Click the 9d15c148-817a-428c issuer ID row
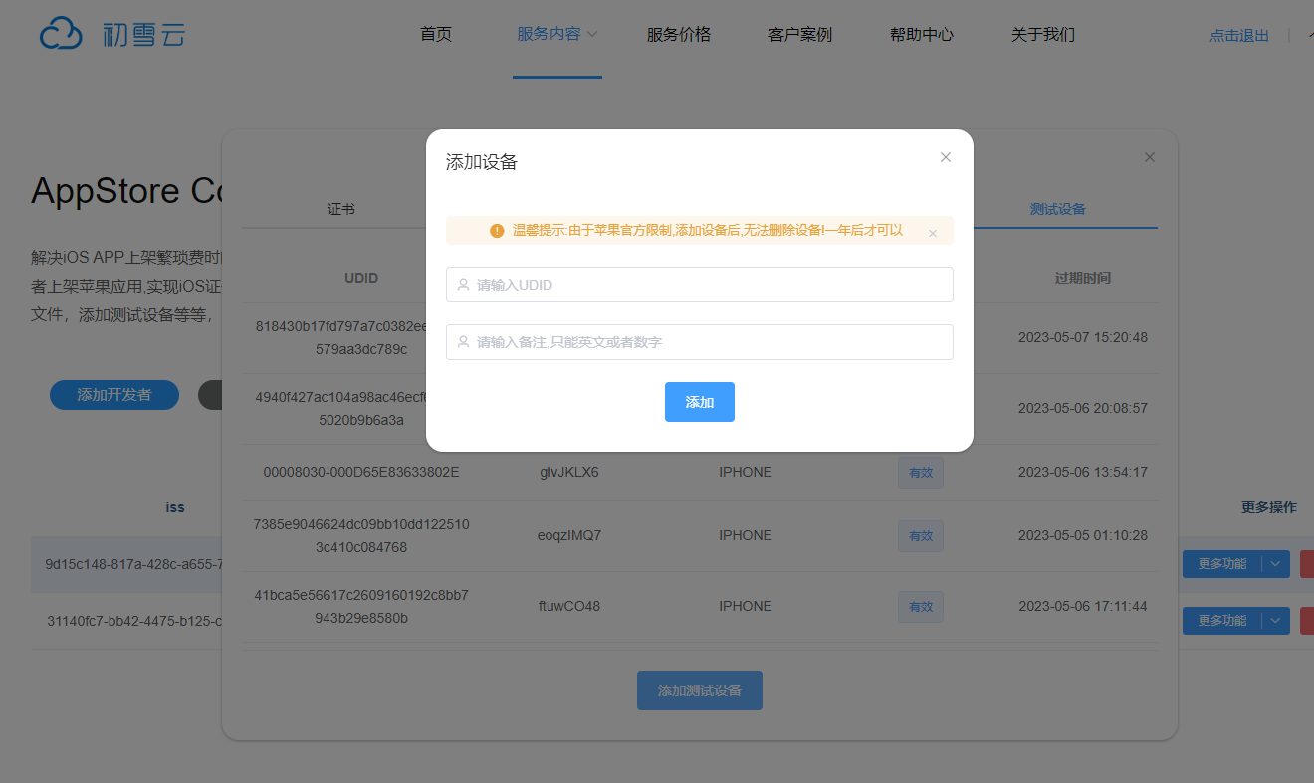This screenshot has width=1314, height=783. point(132,564)
